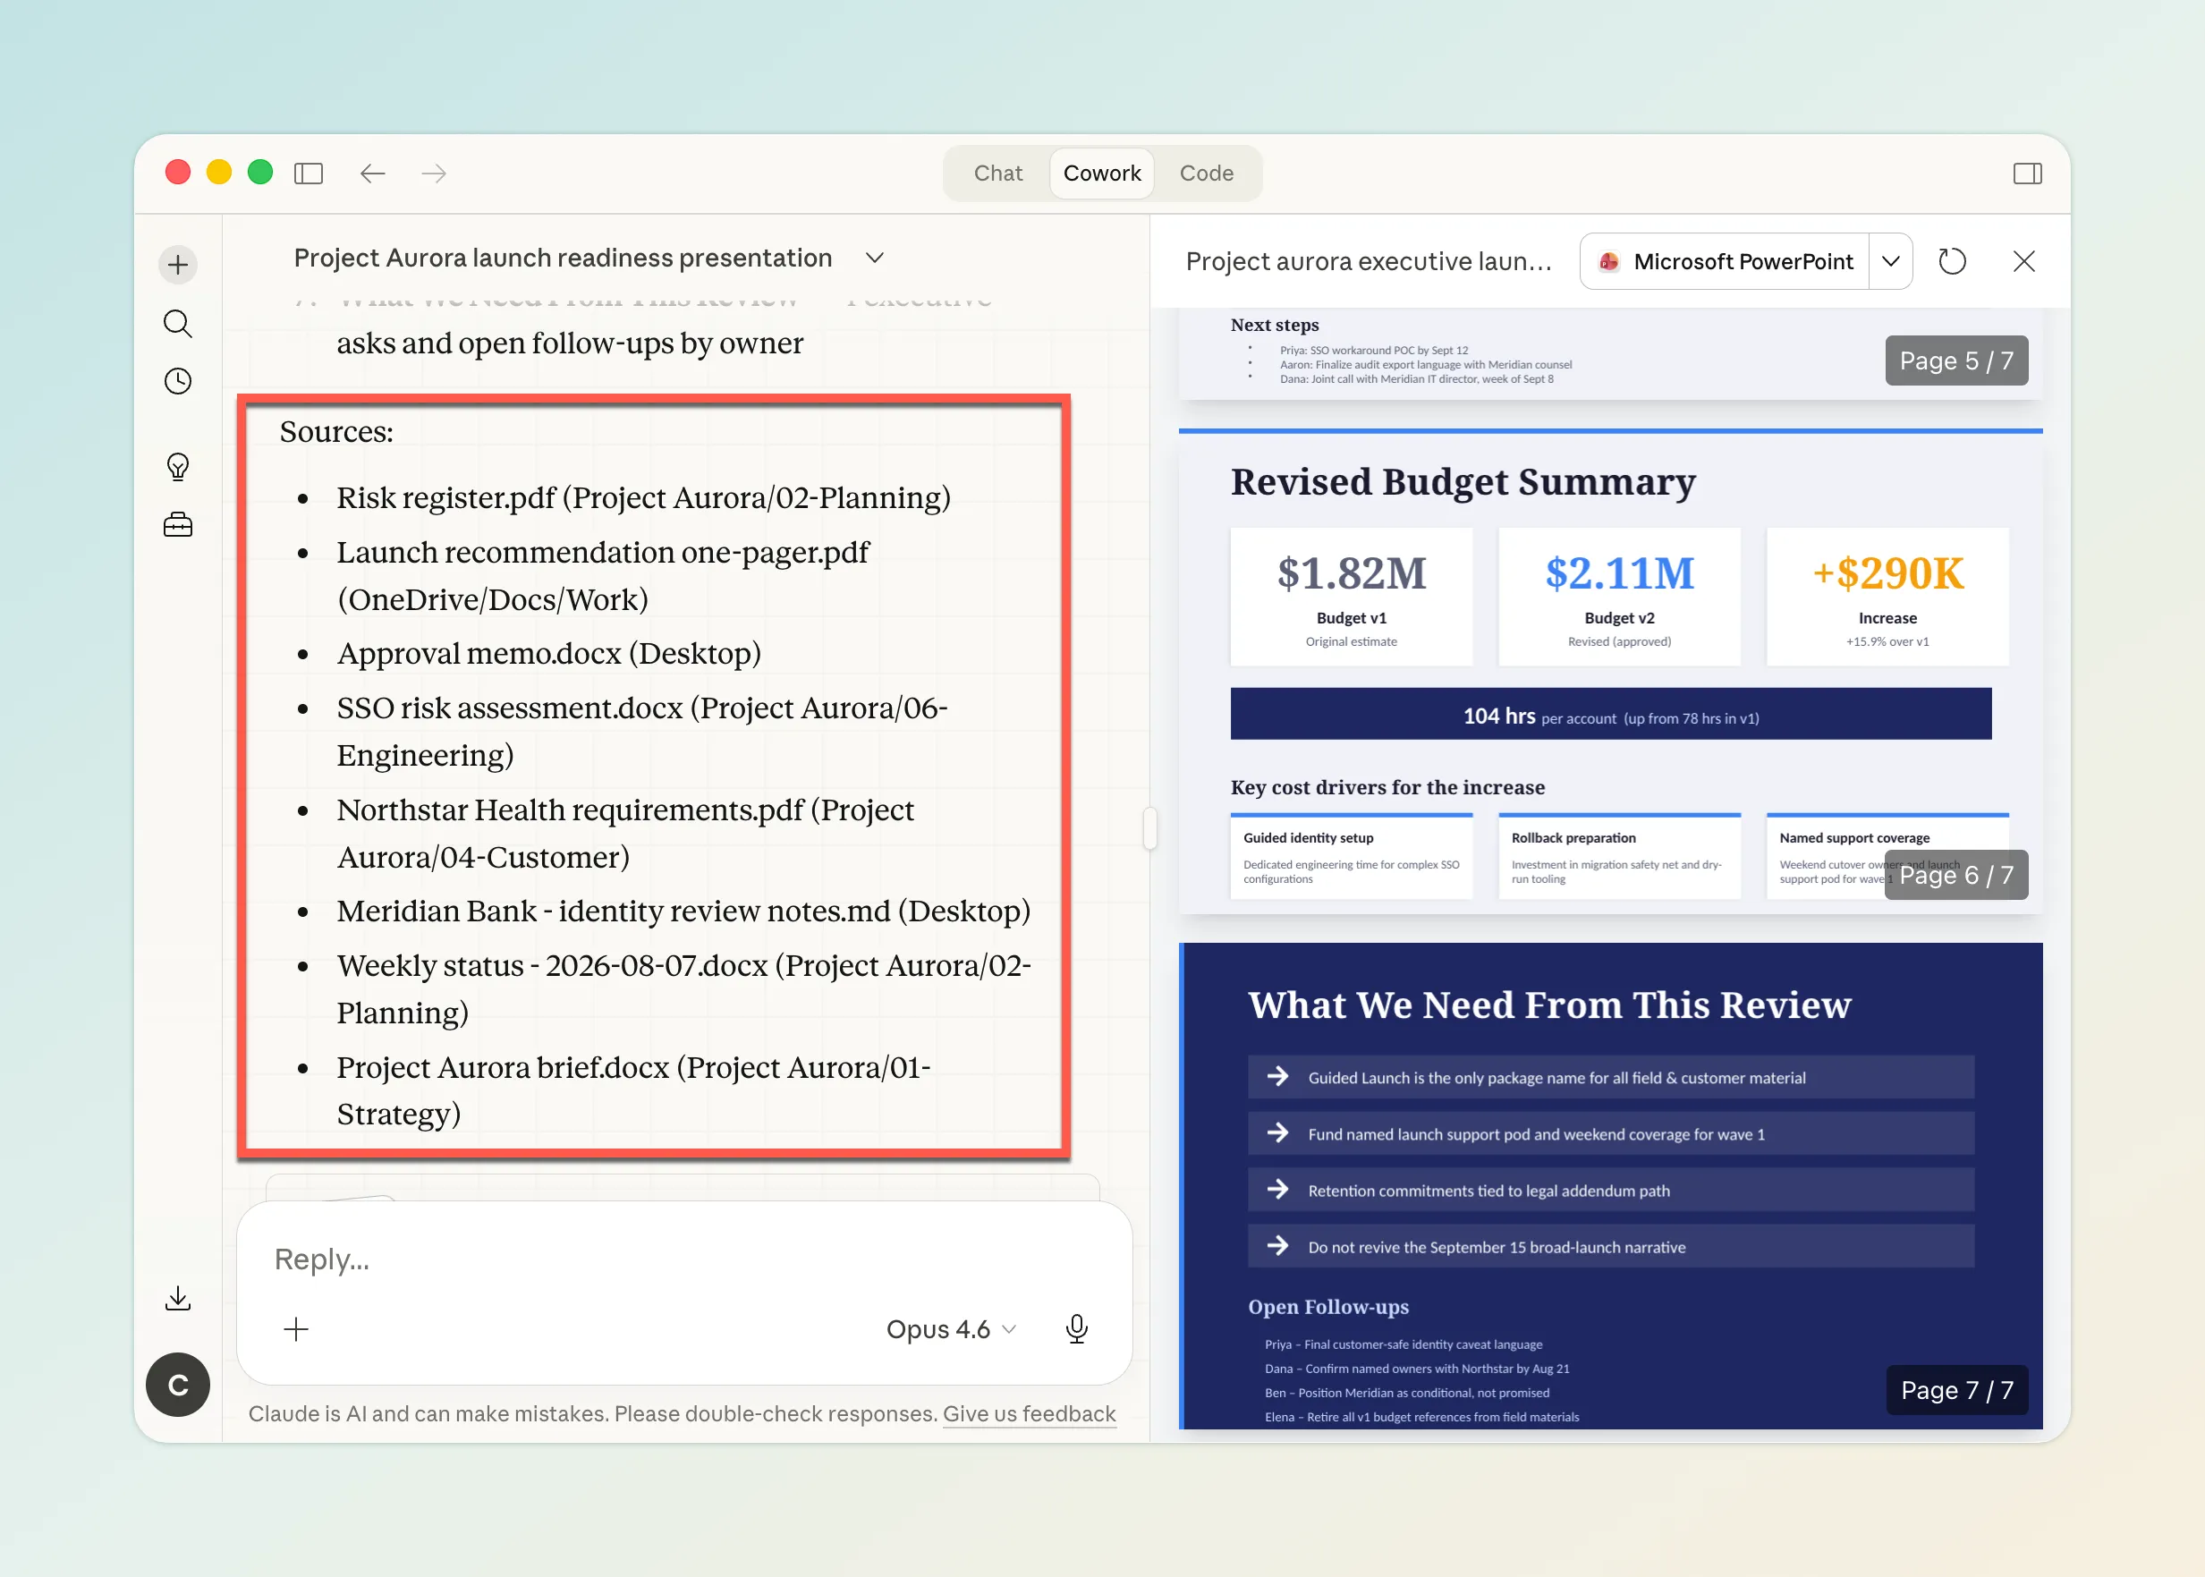Toggle the left sidebar panel

(x=308, y=173)
